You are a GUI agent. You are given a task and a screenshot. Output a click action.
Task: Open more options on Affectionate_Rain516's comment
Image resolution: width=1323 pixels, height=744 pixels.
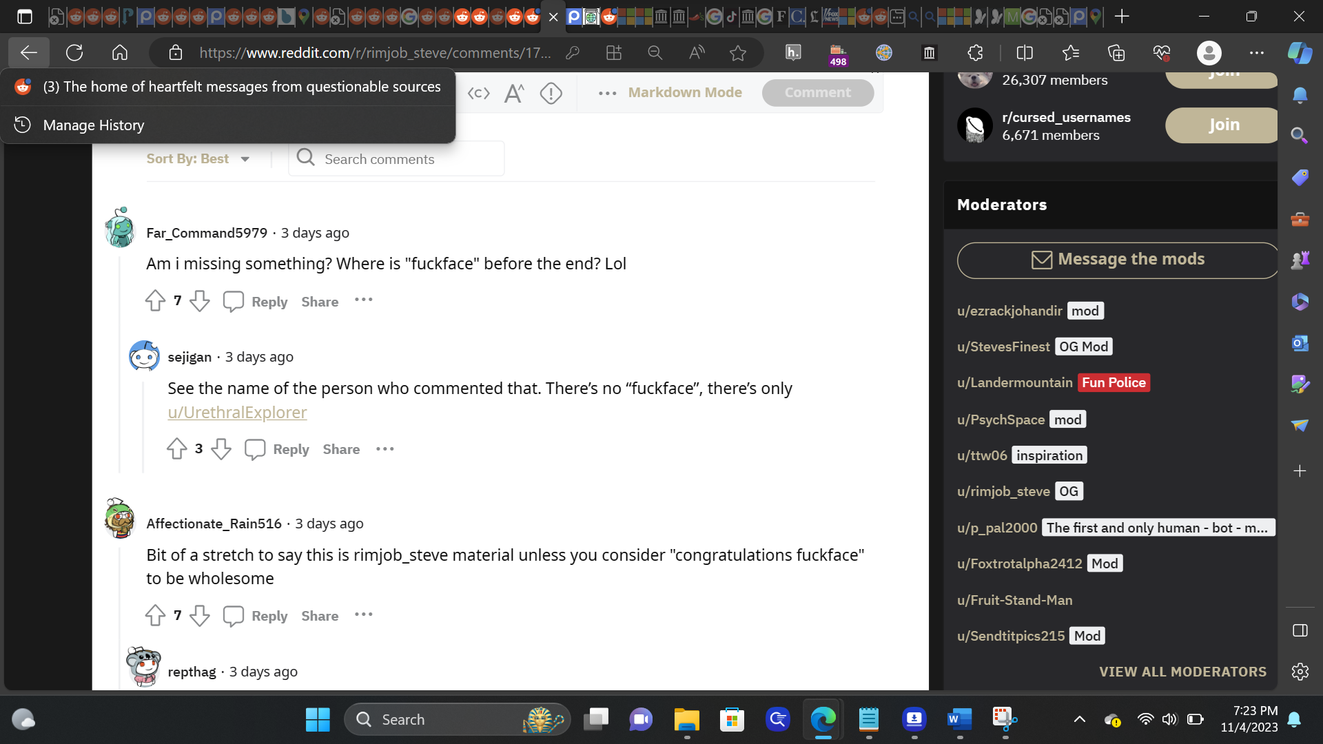(x=363, y=614)
